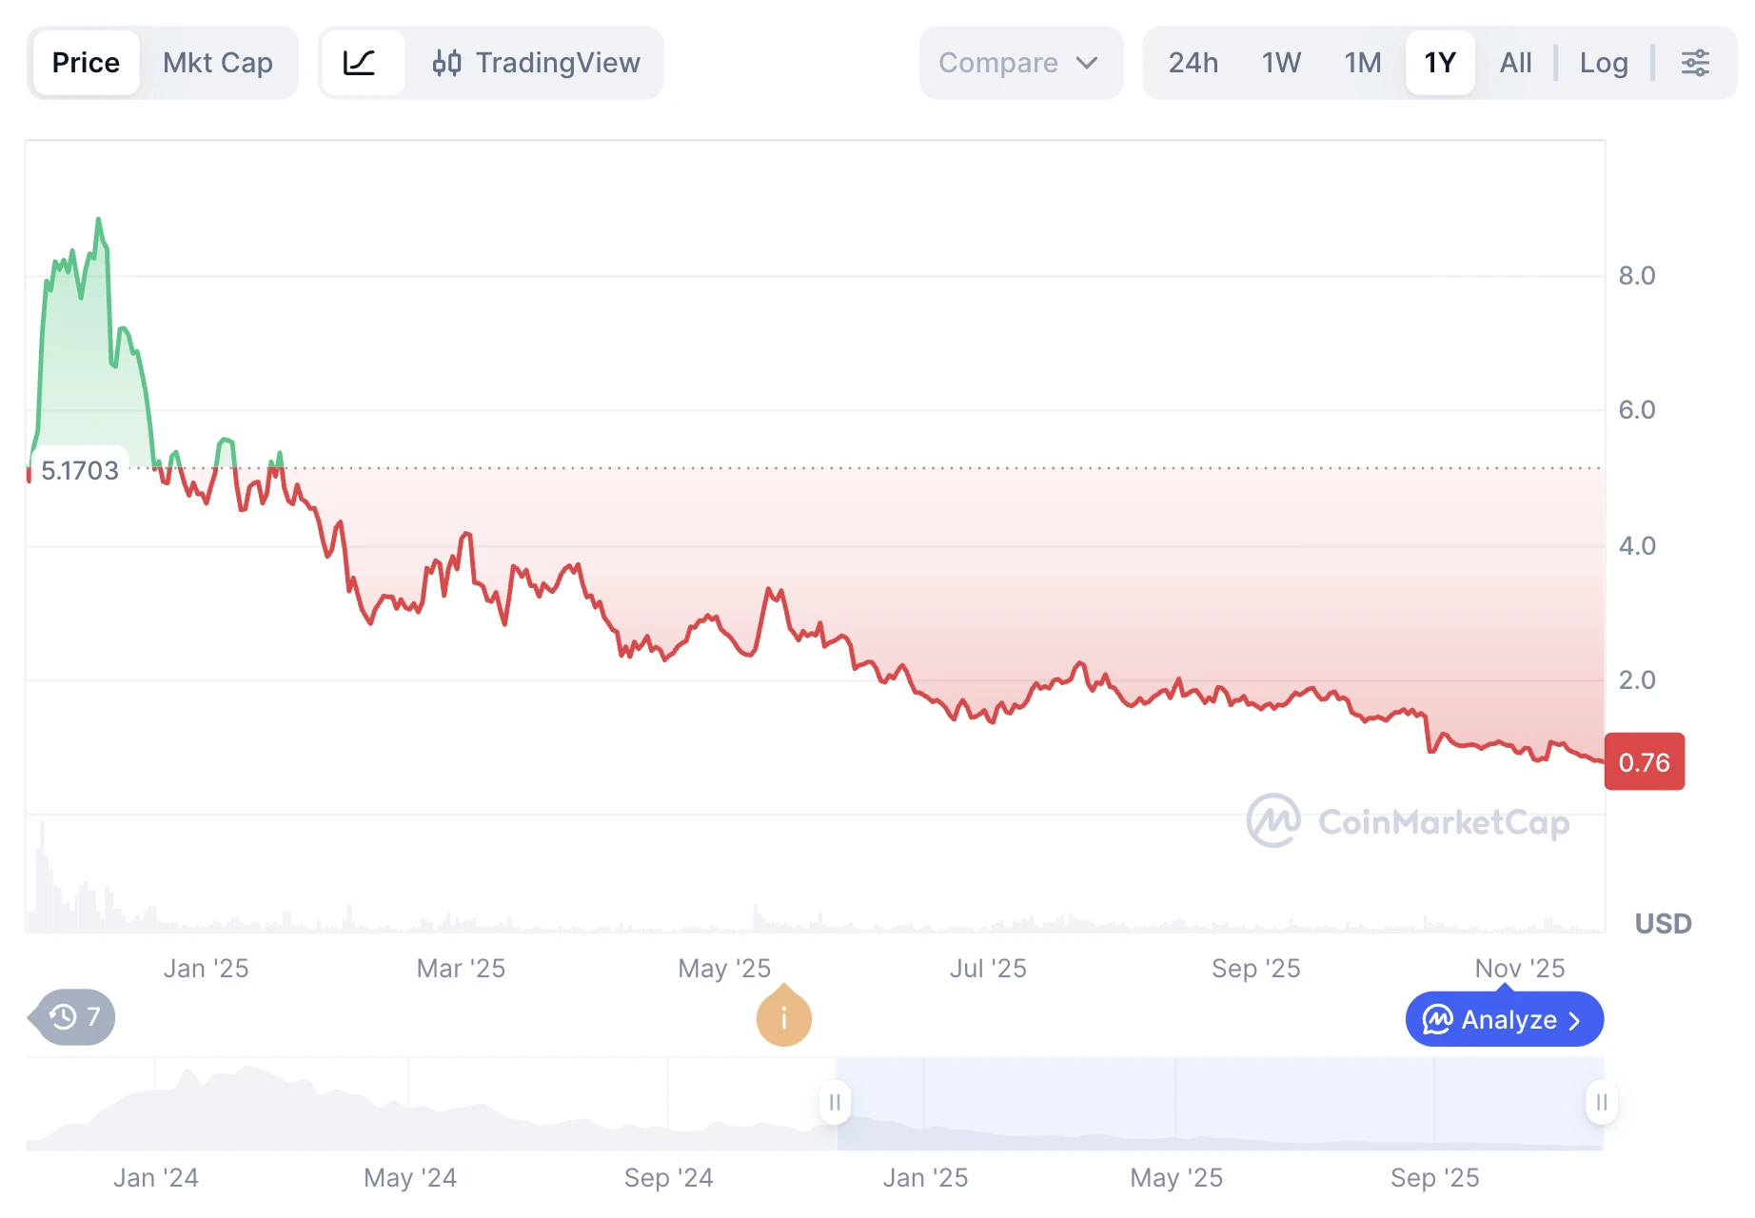The image size is (1755, 1218).
Task: Switch to the Mkt Cap view
Action: tap(217, 63)
